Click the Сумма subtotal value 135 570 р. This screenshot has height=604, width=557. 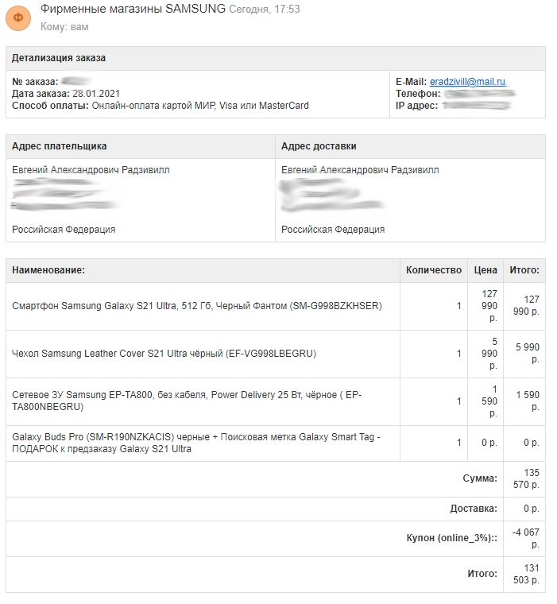tap(526, 478)
